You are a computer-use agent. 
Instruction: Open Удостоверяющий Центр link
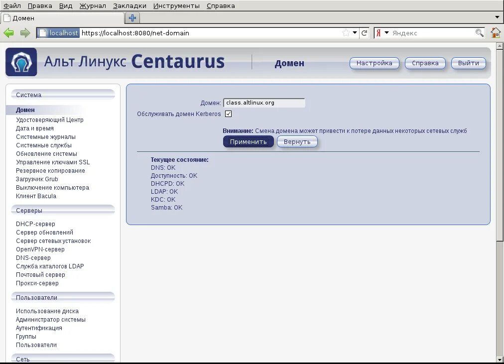[50, 120]
